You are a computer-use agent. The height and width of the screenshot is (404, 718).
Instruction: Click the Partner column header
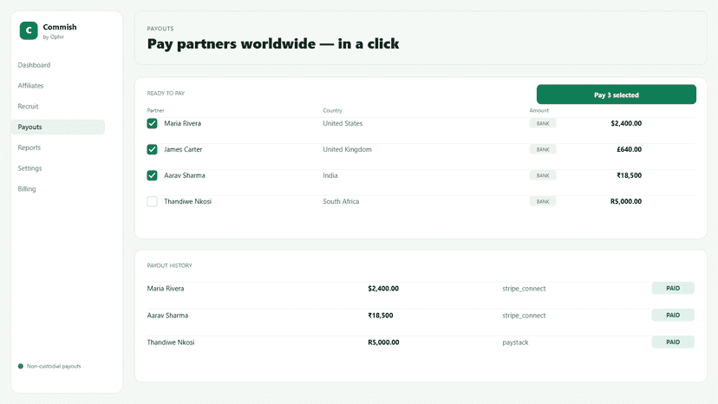[x=156, y=110]
